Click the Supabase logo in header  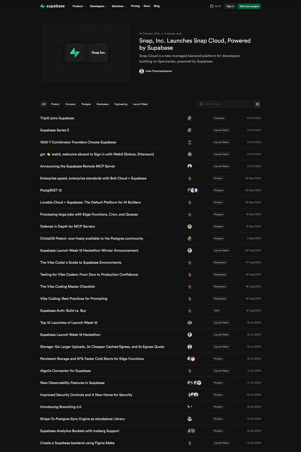coord(52,6)
